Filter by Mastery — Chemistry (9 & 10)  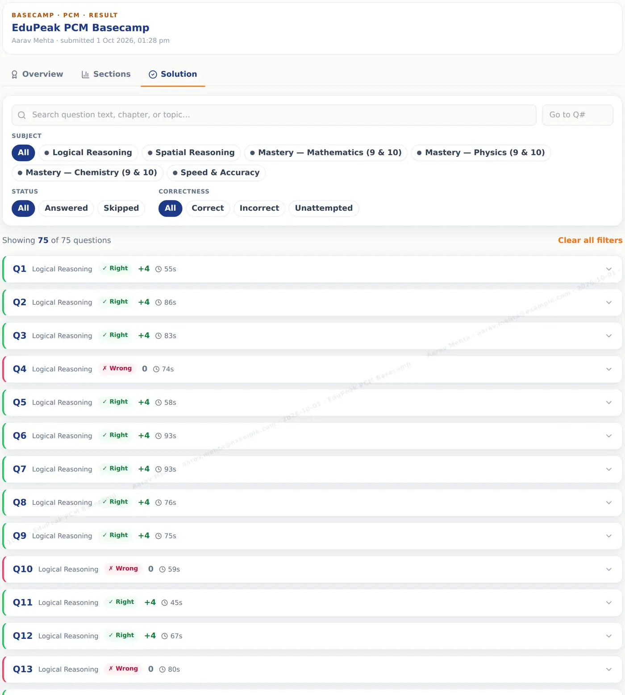(87, 173)
